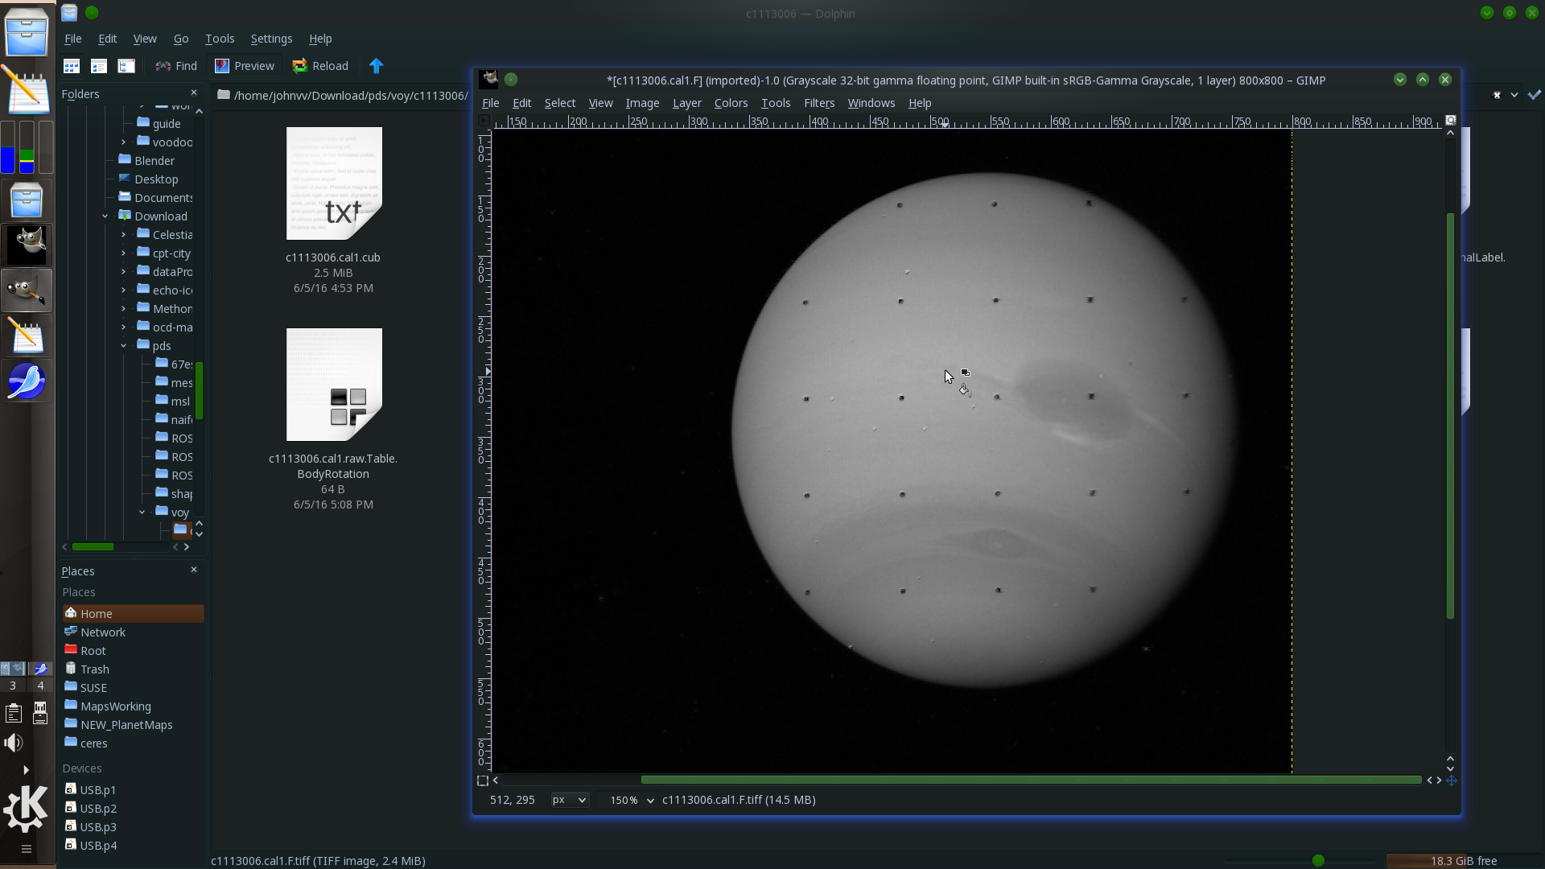Close the Folders panel
The width and height of the screenshot is (1545, 869).
pyautogui.click(x=193, y=93)
